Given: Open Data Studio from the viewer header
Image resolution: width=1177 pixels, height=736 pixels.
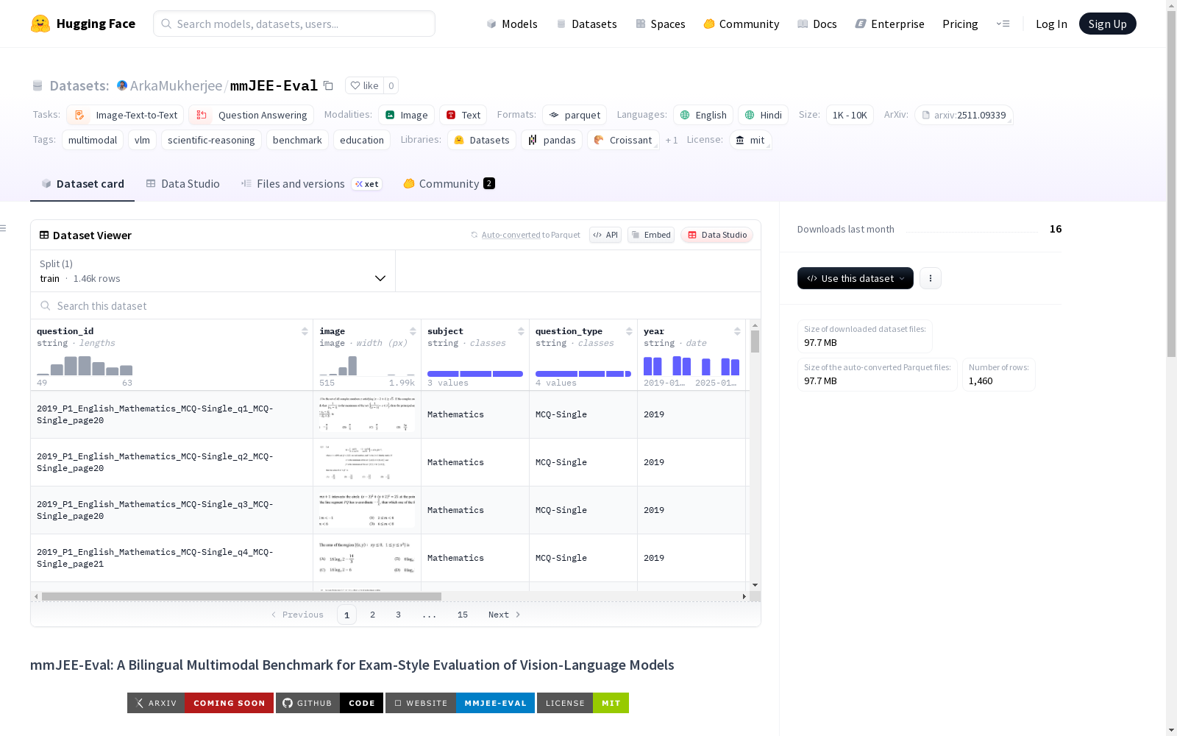Looking at the screenshot, I should 717,235.
